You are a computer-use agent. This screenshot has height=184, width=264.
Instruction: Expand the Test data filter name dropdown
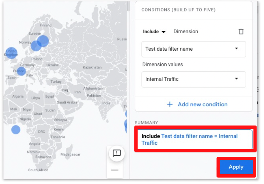[x=194, y=49]
